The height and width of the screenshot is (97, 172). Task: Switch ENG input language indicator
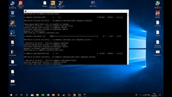tap(149, 95)
